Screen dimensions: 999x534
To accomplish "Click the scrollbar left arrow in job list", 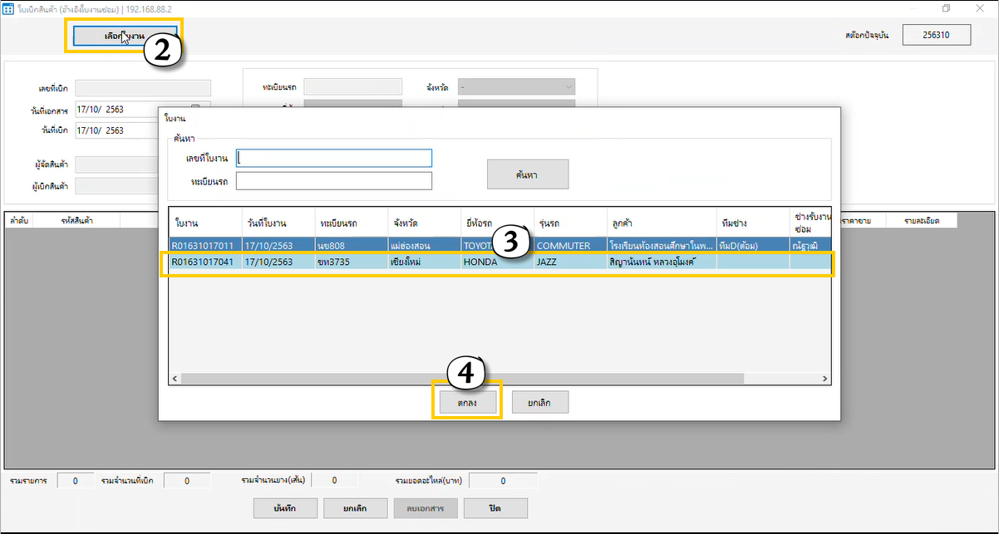I will [x=175, y=379].
